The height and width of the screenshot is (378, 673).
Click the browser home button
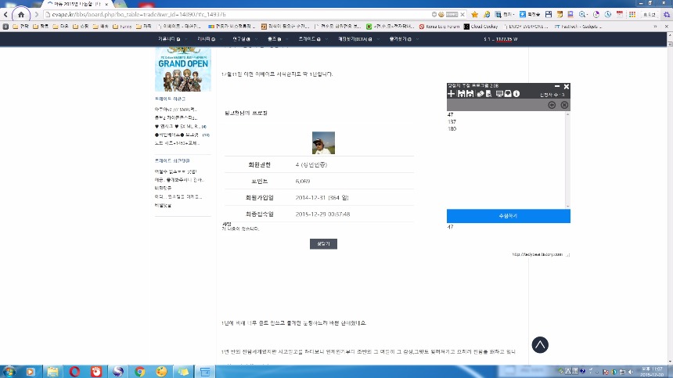21,14
